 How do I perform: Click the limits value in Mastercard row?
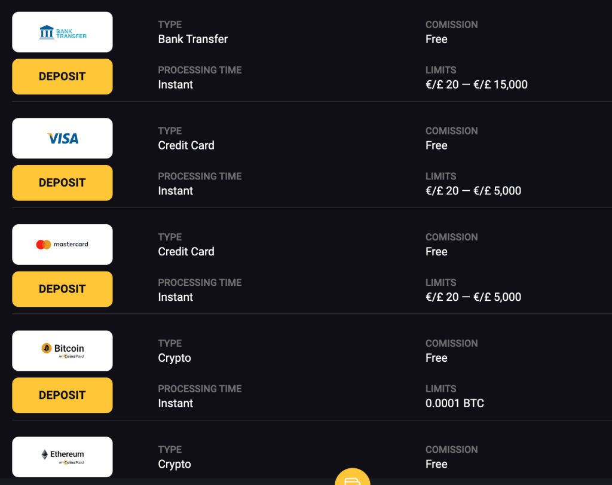pos(473,297)
